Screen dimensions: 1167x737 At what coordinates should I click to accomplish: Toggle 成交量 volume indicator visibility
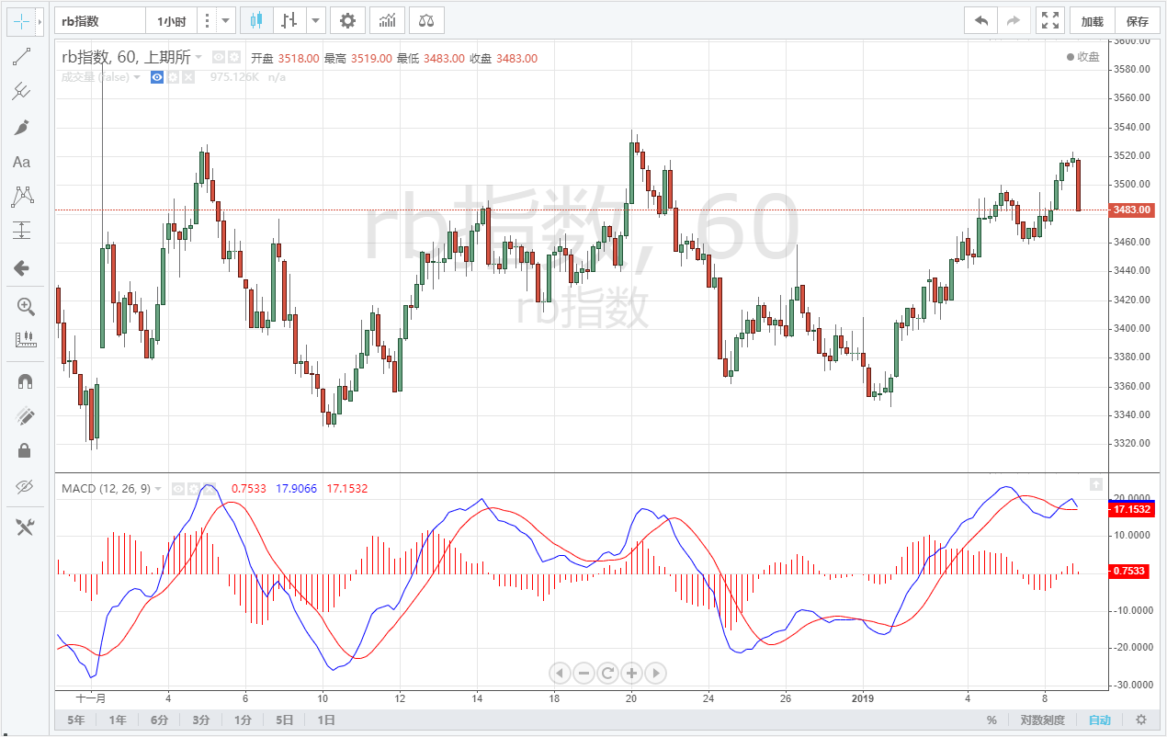click(x=158, y=77)
